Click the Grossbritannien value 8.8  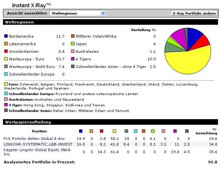[62, 51]
